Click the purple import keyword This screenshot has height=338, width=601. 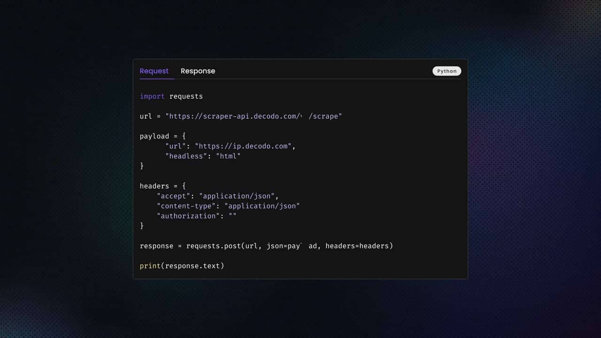[152, 96]
